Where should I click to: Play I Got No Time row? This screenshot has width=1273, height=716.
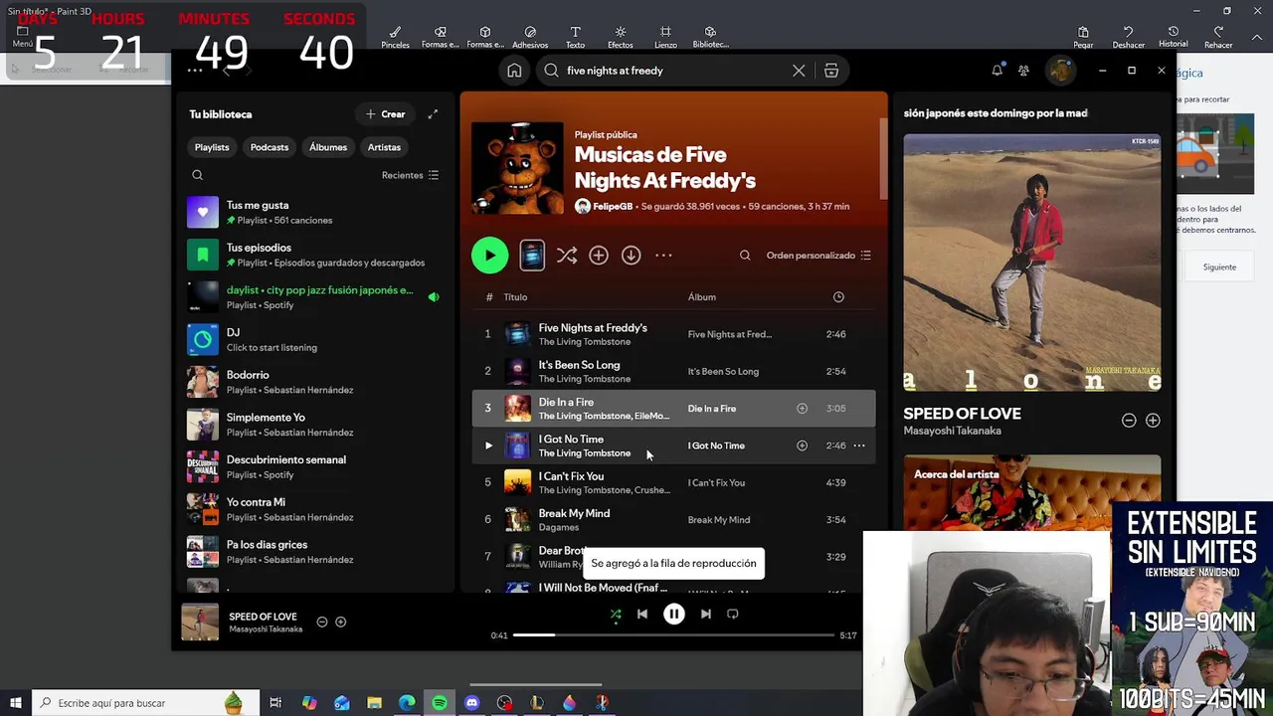pos(488,446)
